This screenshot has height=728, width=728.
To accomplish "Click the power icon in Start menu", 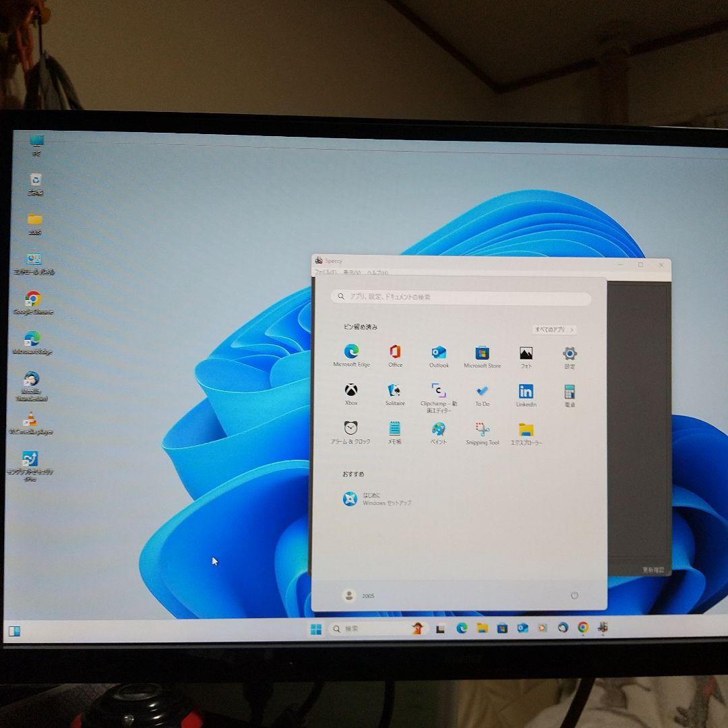I will [x=574, y=595].
